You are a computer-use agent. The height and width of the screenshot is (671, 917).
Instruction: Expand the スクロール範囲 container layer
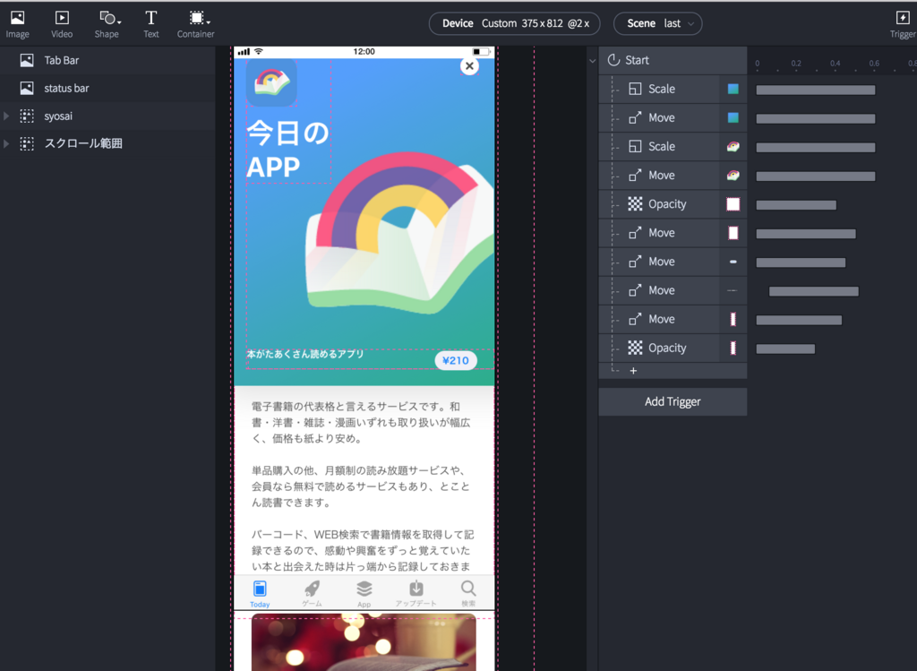tap(6, 143)
